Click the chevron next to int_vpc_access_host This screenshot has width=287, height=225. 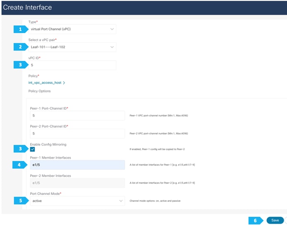[64, 83]
